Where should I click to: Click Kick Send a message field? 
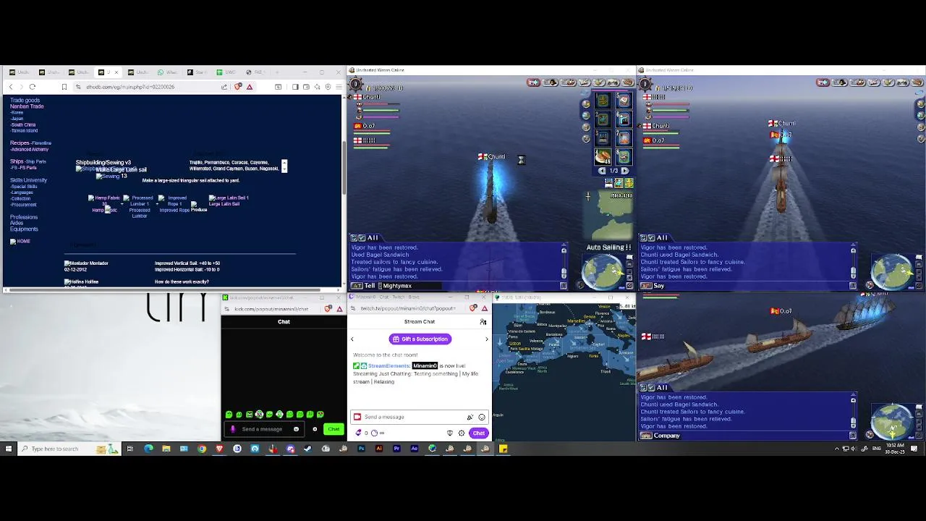(264, 429)
